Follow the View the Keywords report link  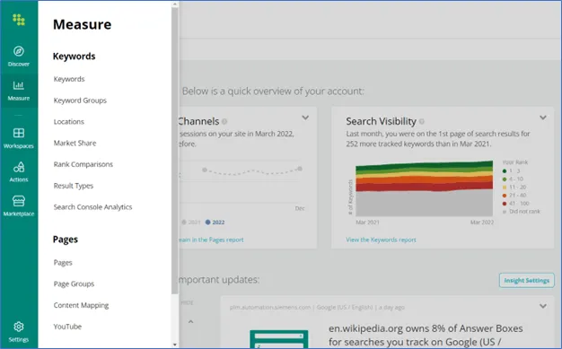point(381,240)
